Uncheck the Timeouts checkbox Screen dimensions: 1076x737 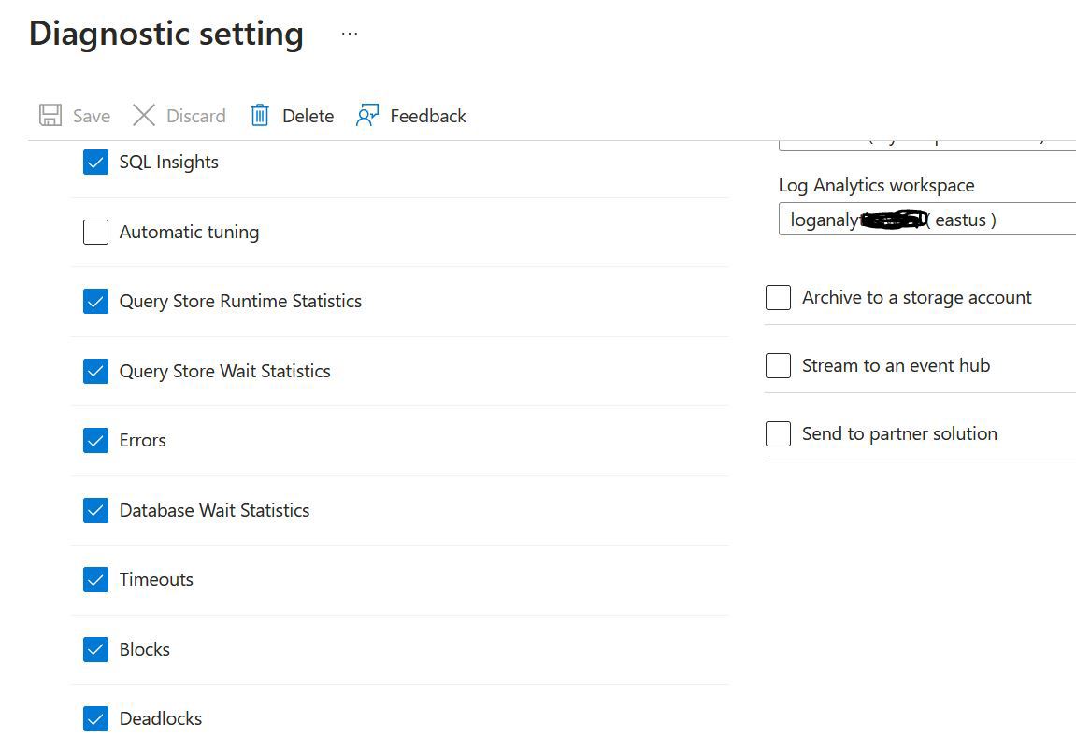pyautogui.click(x=95, y=579)
